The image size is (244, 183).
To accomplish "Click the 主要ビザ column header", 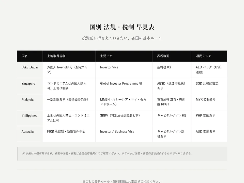I will pyautogui.click(x=124, y=56).
